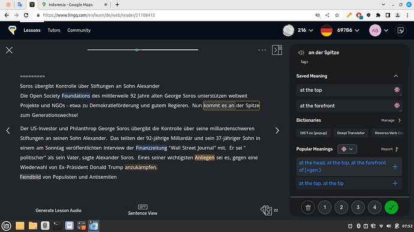Screen dimensions: 414x232
Task: Open Chrome three-dot menu
Action: point(407,16)
